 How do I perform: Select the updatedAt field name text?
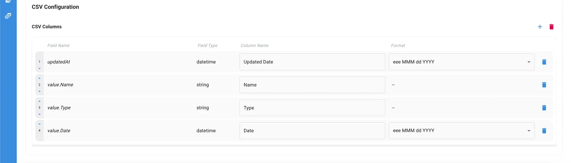(x=59, y=62)
